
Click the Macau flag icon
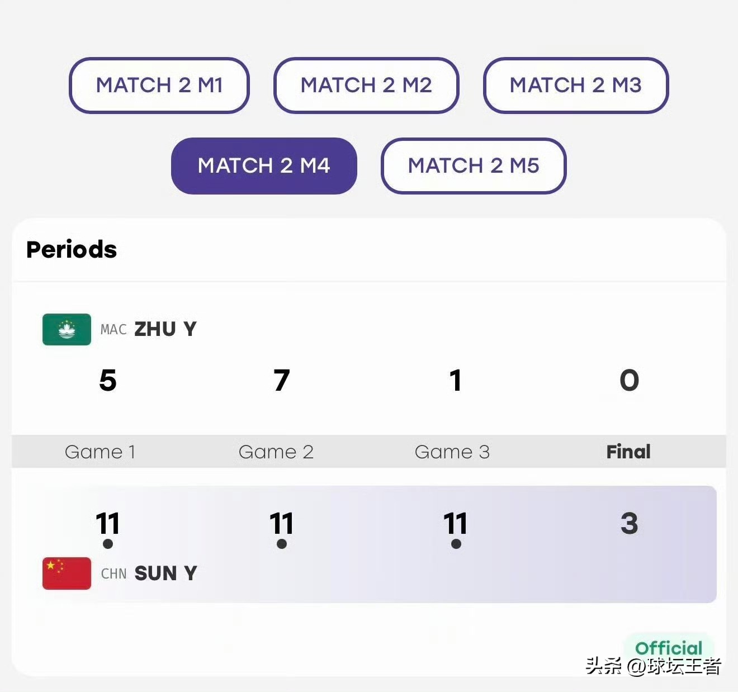(x=67, y=329)
